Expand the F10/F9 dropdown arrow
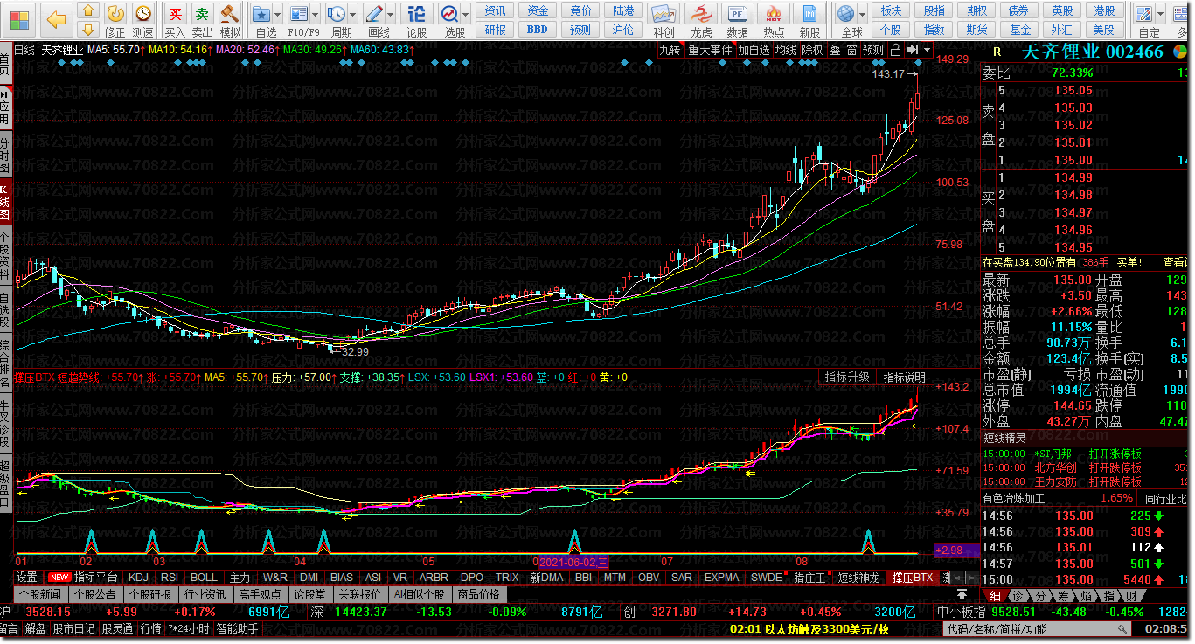This screenshot has width=1195, height=644. (316, 14)
